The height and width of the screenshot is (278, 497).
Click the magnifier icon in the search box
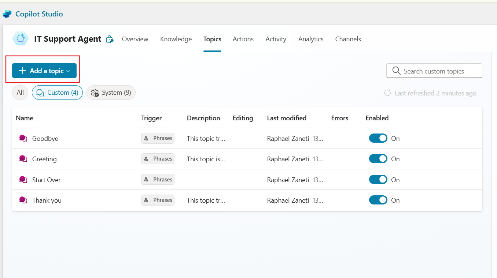(x=396, y=71)
